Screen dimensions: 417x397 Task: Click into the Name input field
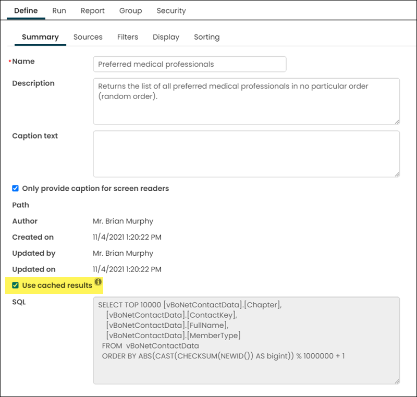pyautogui.click(x=190, y=64)
